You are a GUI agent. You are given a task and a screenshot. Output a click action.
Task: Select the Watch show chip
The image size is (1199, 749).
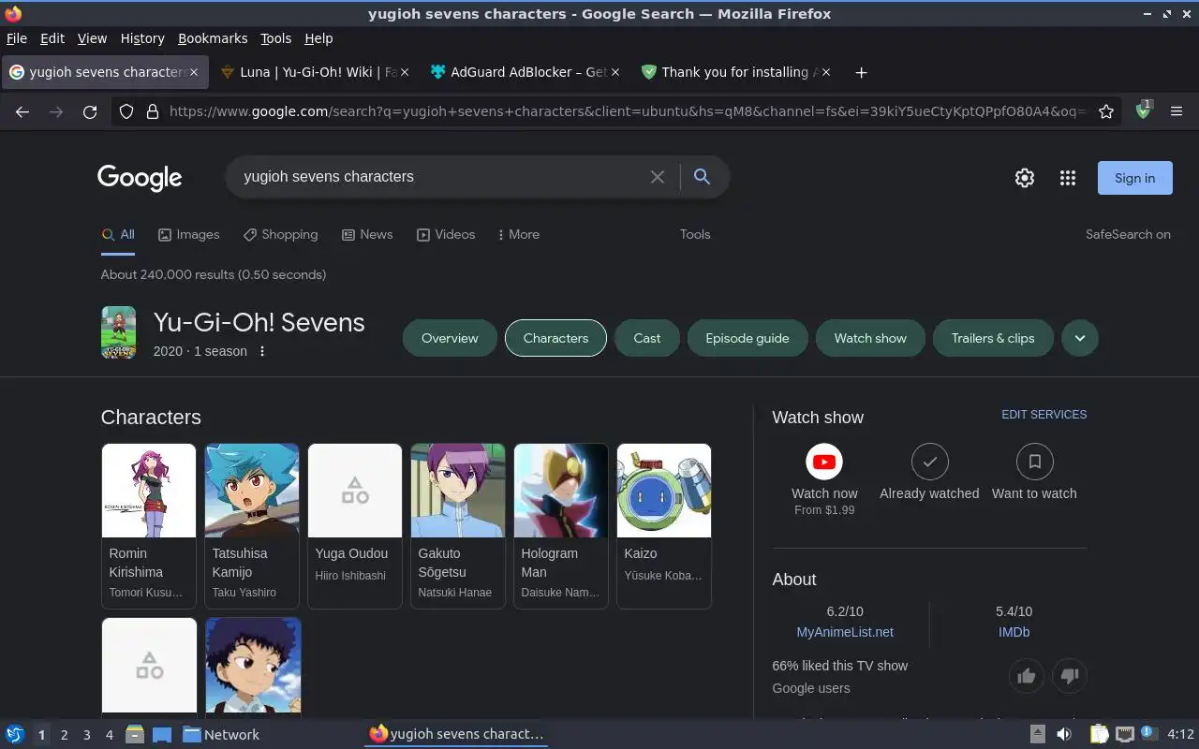pos(870,338)
